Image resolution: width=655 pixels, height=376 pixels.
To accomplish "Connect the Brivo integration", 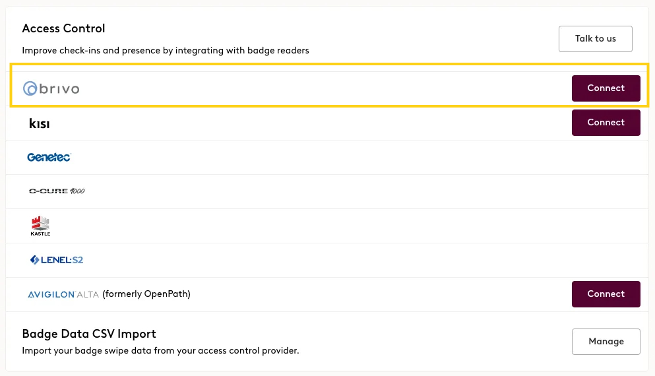I will coord(606,88).
